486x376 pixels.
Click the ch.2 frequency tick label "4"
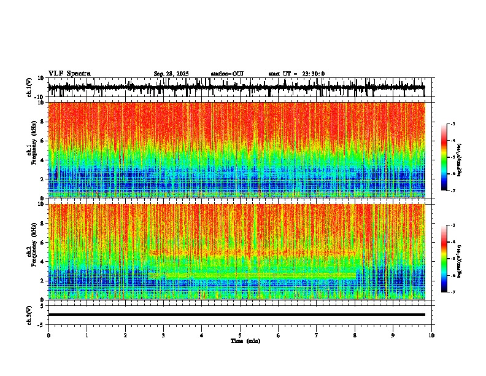tap(43, 262)
